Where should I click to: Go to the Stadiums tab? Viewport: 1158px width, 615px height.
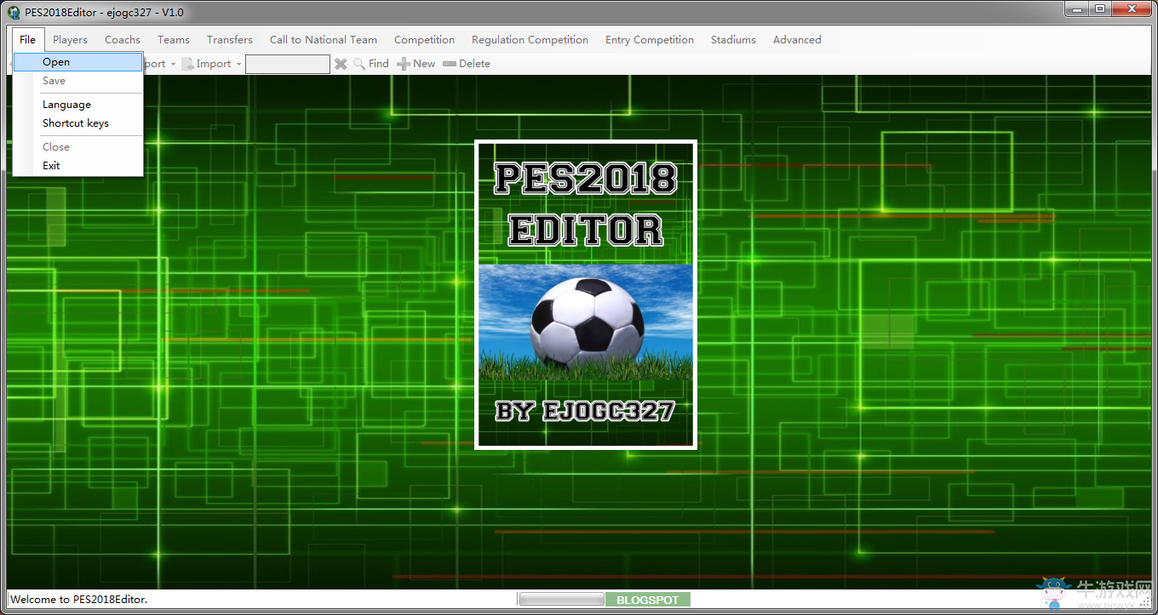point(733,39)
